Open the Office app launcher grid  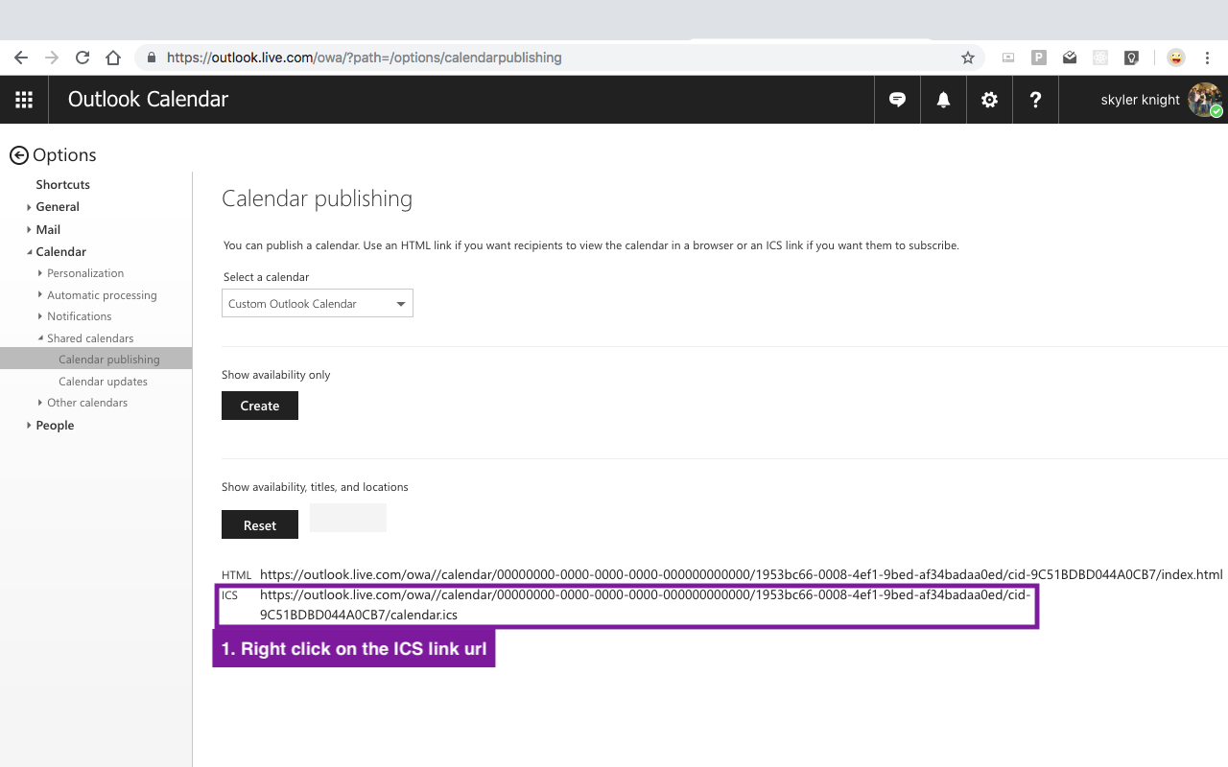tap(24, 100)
